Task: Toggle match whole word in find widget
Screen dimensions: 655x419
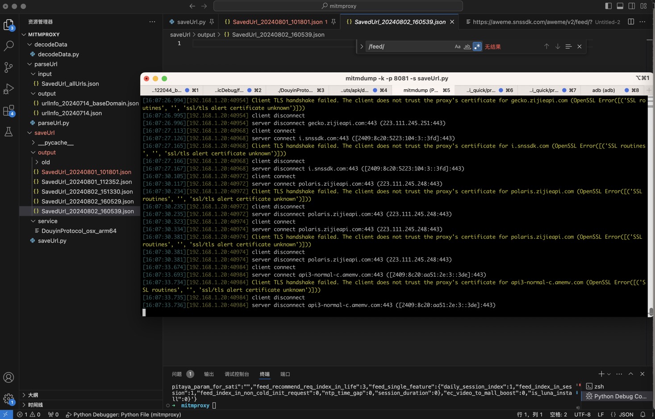Action: tap(467, 46)
